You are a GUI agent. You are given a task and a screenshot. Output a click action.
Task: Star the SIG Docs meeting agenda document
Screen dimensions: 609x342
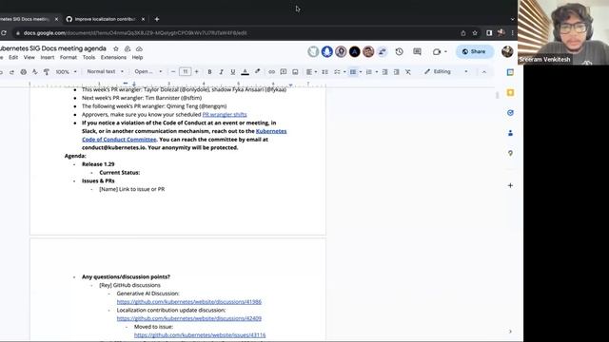point(116,48)
